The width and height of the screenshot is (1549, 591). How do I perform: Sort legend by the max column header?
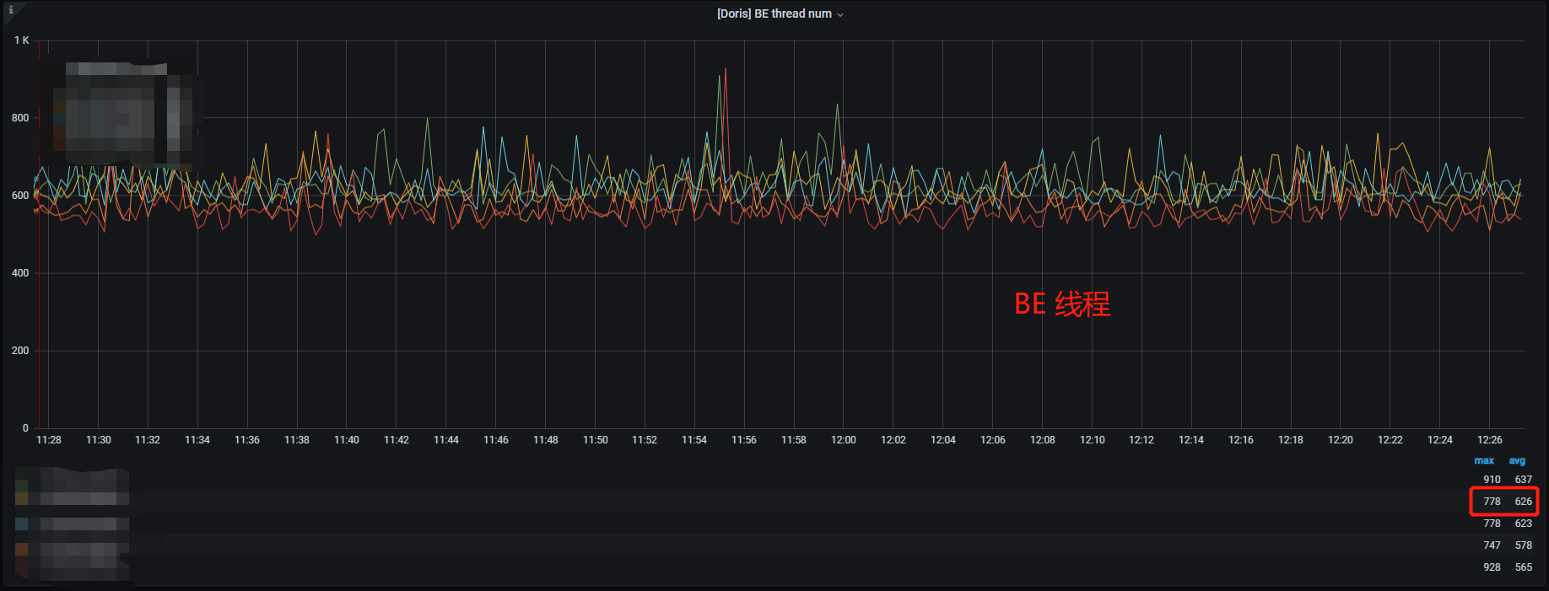tap(1483, 460)
